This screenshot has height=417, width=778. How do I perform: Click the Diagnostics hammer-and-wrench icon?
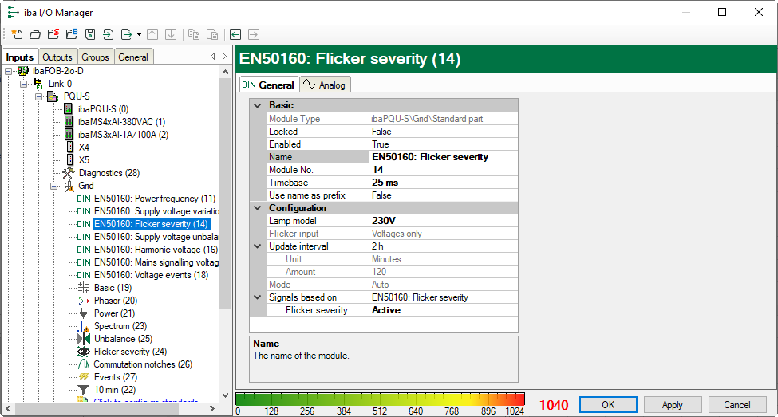point(69,173)
